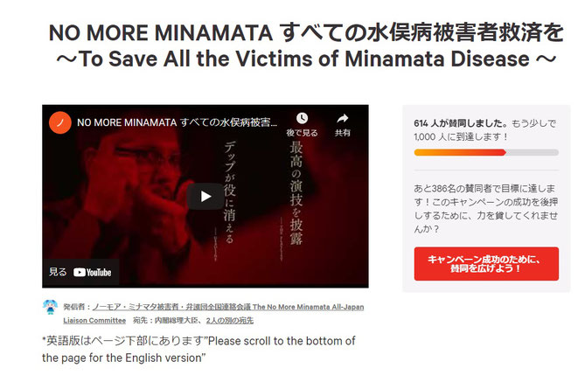Screen dimensions: 578x382
Task: Click the red spread-the-campaign button
Action: point(486,264)
